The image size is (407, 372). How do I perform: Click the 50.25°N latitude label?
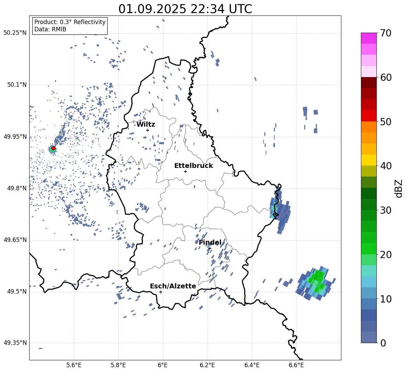click(x=15, y=33)
